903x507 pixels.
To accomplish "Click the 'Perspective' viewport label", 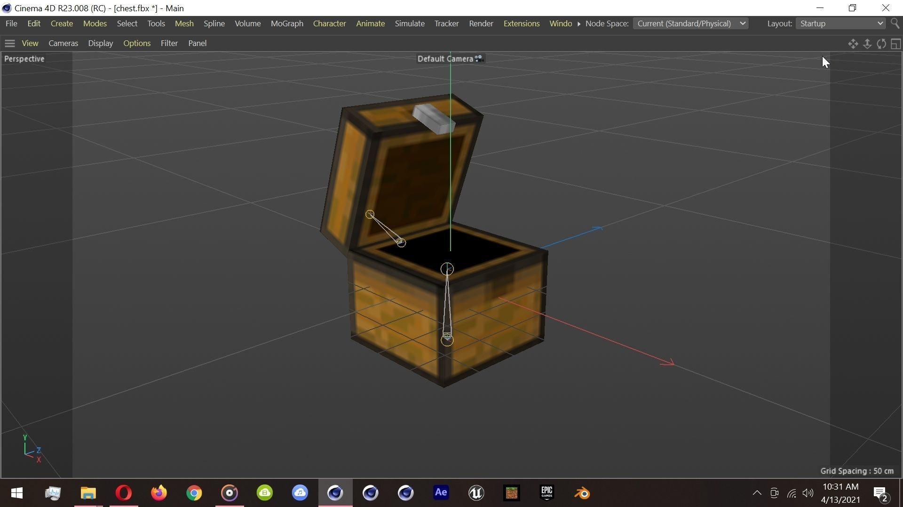I will coord(24,59).
